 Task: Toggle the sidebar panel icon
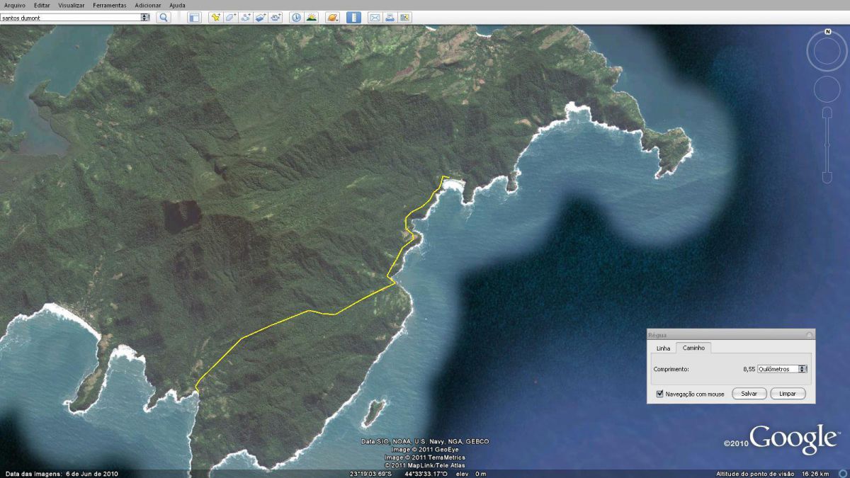pos(194,17)
